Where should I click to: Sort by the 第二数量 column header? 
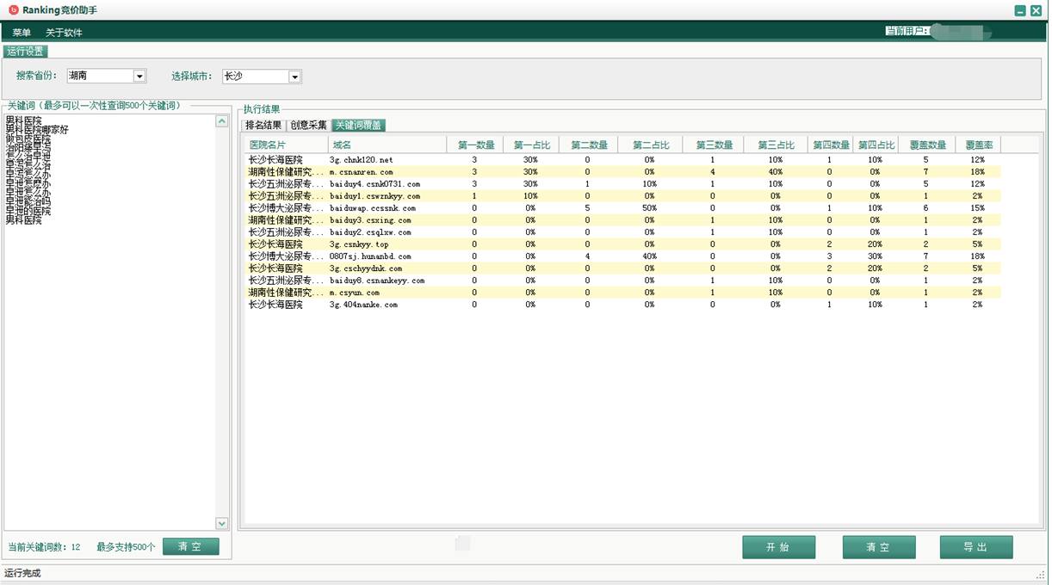[589, 145]
